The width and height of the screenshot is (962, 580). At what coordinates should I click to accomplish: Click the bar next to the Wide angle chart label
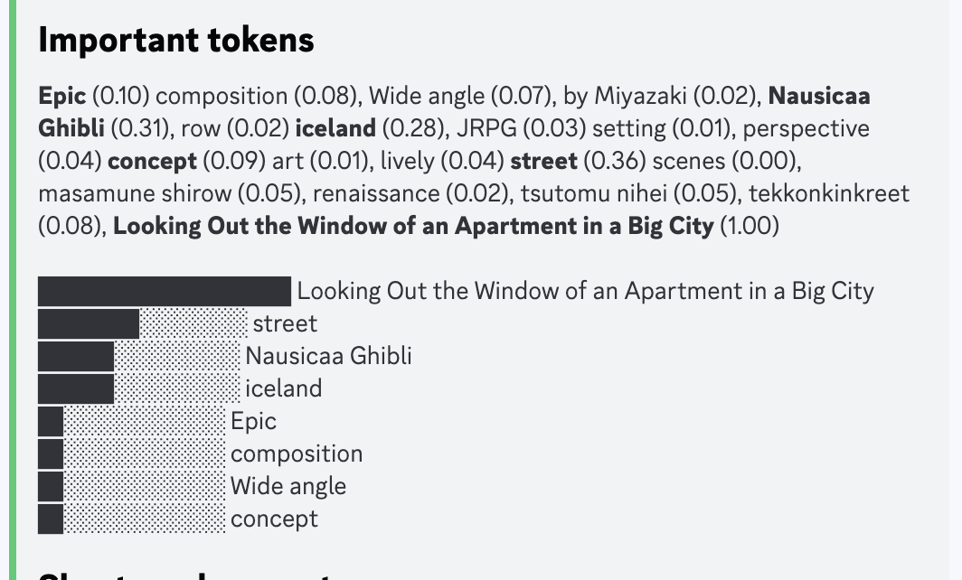coord(51,486)
